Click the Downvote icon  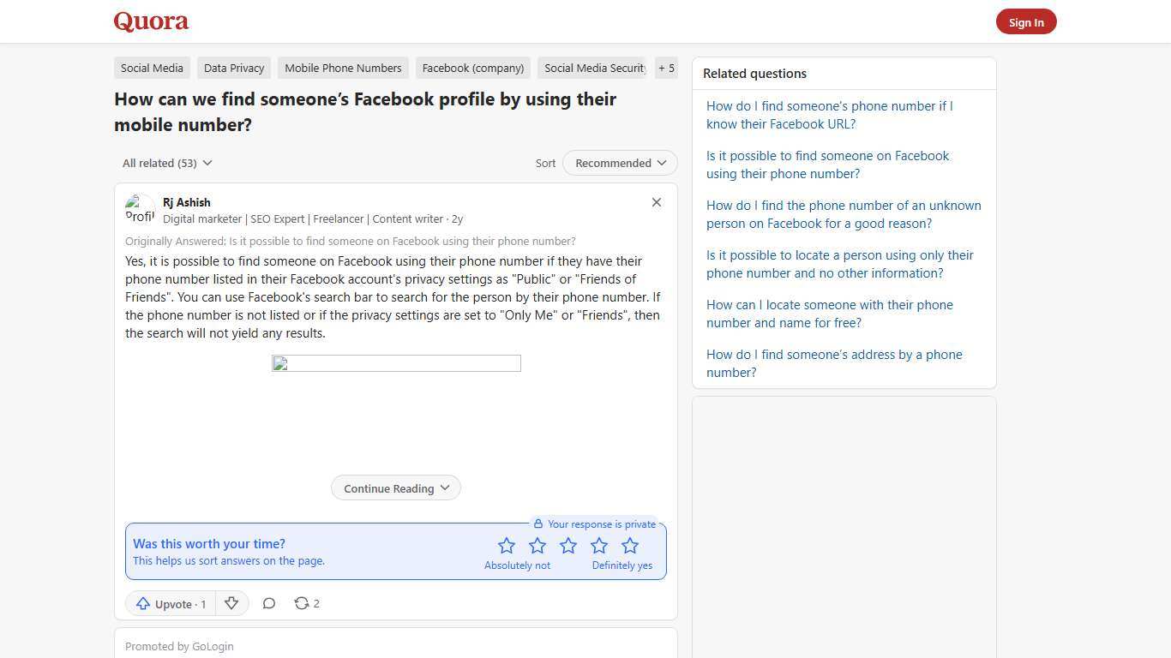[x=231, y=603]
